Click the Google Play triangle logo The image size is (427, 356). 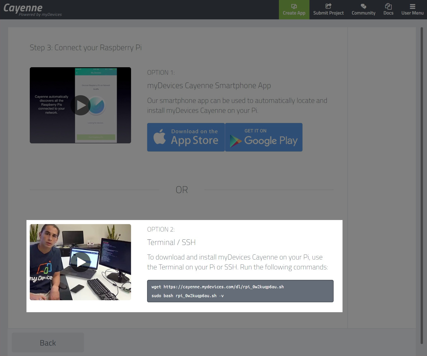tap(236, 141)
